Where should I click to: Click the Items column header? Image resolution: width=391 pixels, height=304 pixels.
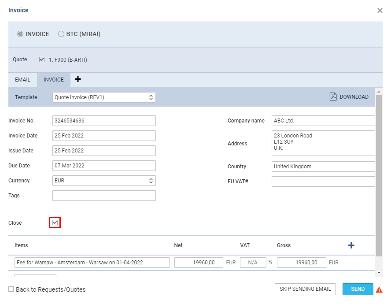pos(21,245)
